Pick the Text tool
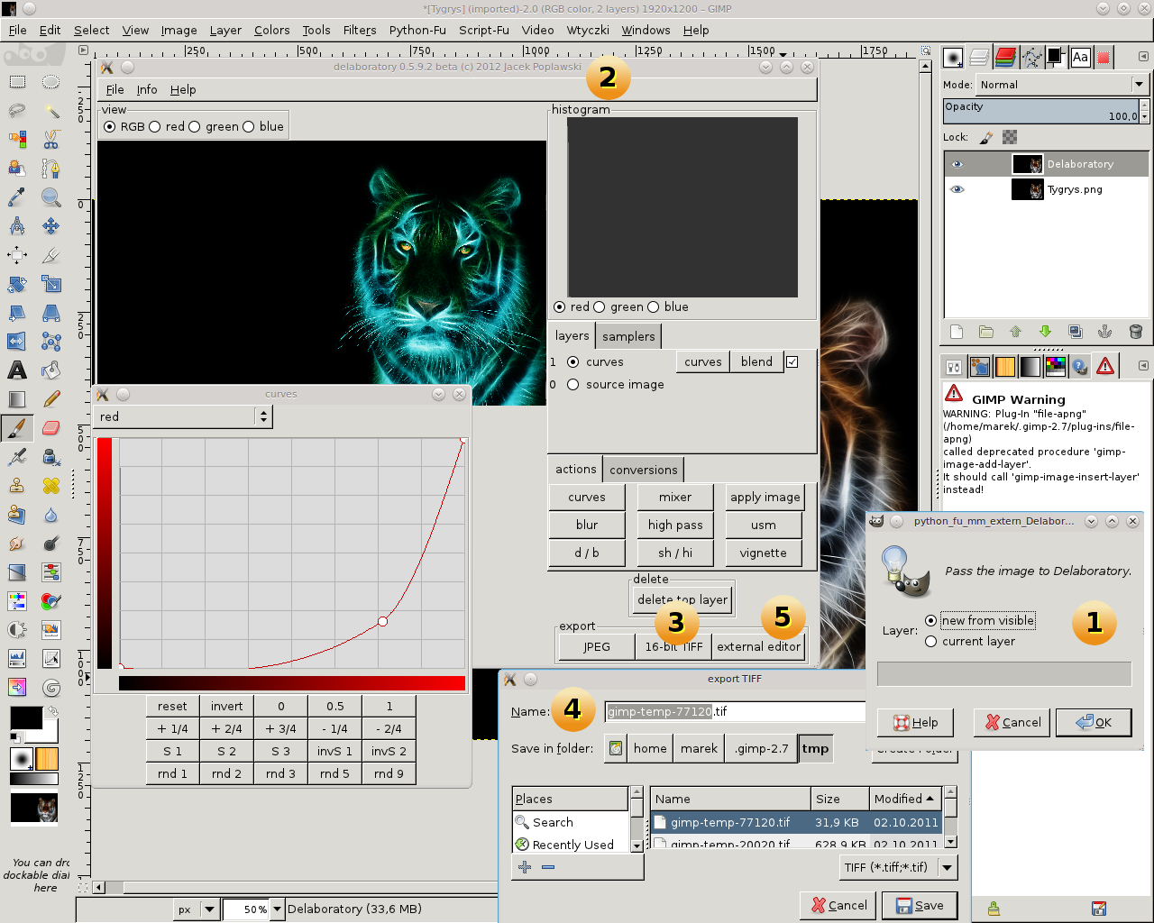The image size is (1154, 923). coord(17,370)
